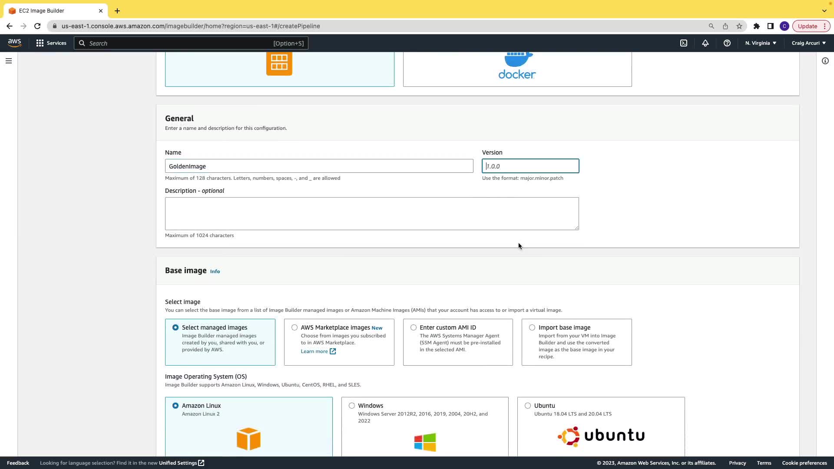Screen dimensions: 834x469
Task: Choose Ubuntu as the image operating system
Action: (x=528, y=406)
